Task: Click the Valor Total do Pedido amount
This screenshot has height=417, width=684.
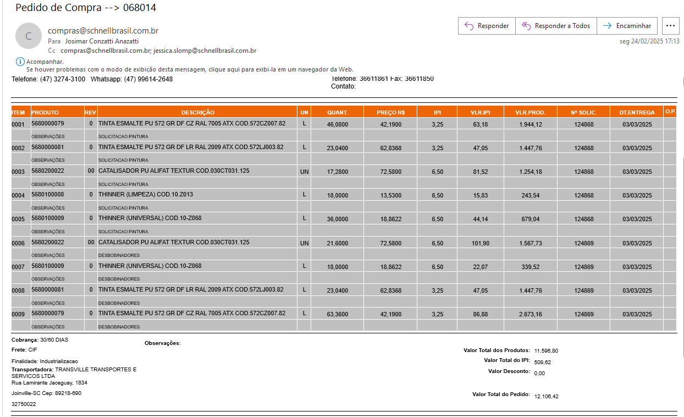Action: (547, 396)
